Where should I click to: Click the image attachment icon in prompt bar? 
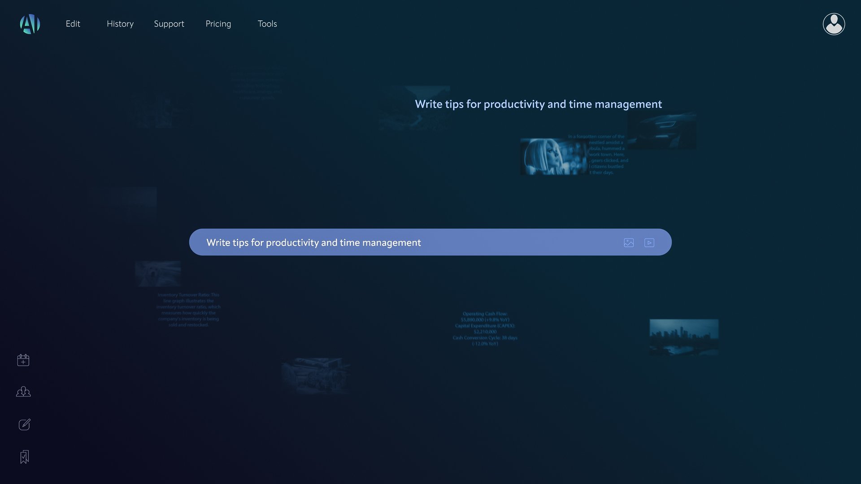click(629, 242)
